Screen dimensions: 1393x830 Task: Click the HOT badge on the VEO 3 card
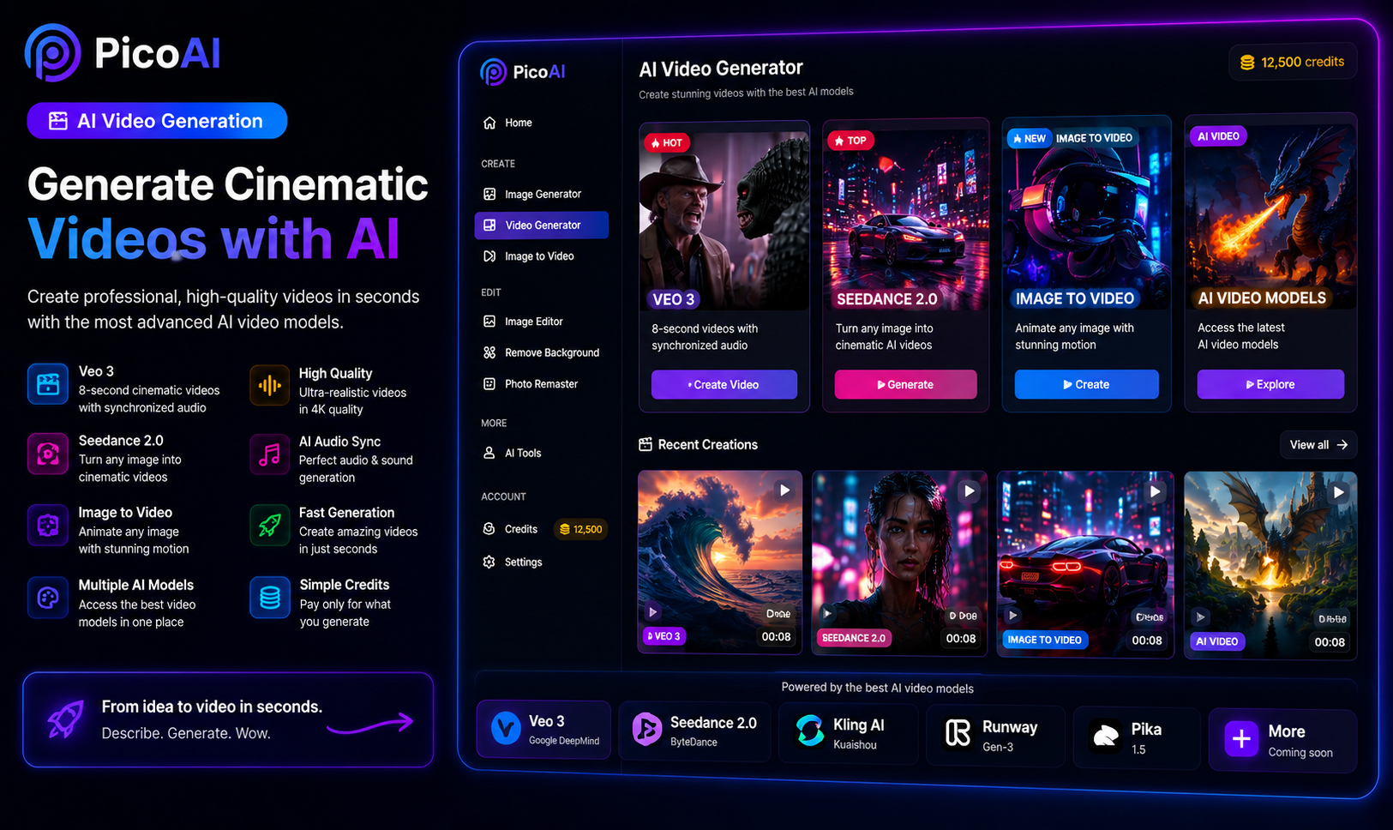tap(667, 143)
